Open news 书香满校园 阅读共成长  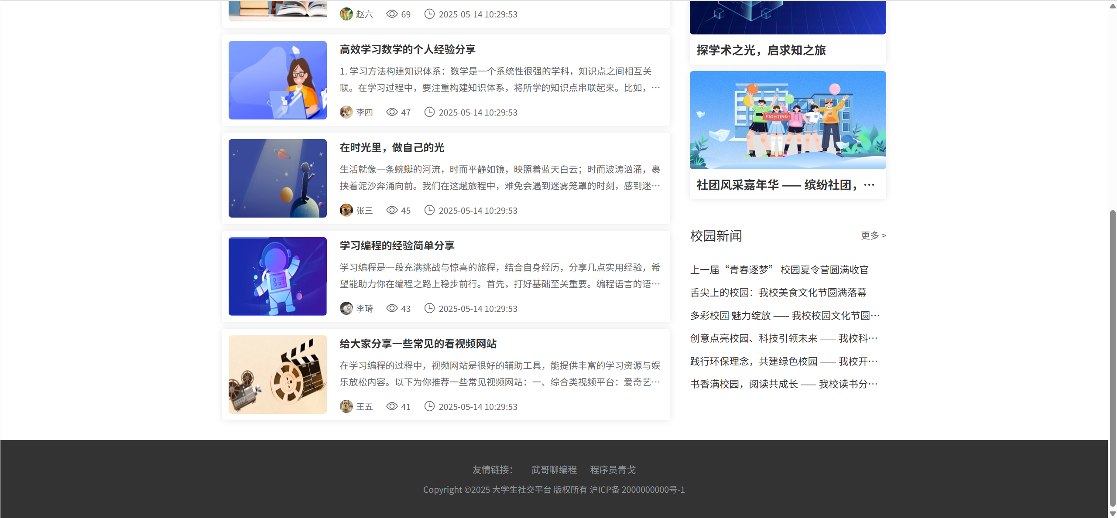783,384
